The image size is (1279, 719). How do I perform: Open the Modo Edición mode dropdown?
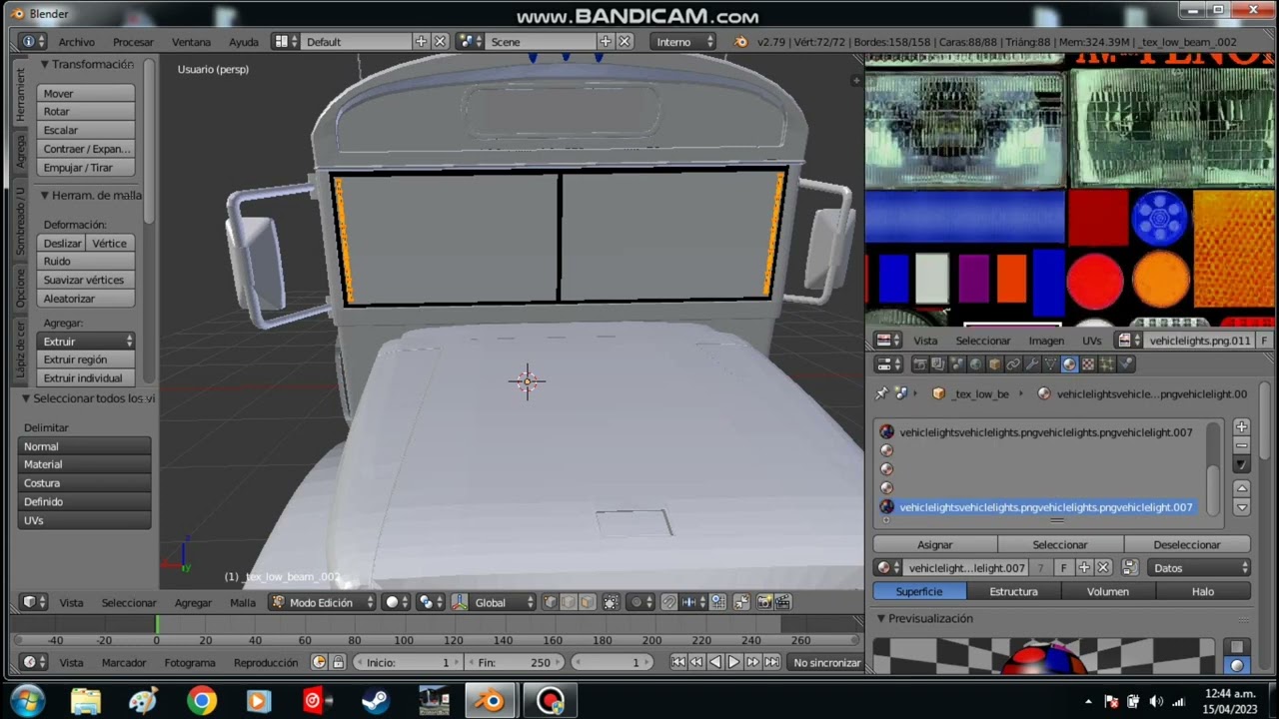[x=321, y=602]
